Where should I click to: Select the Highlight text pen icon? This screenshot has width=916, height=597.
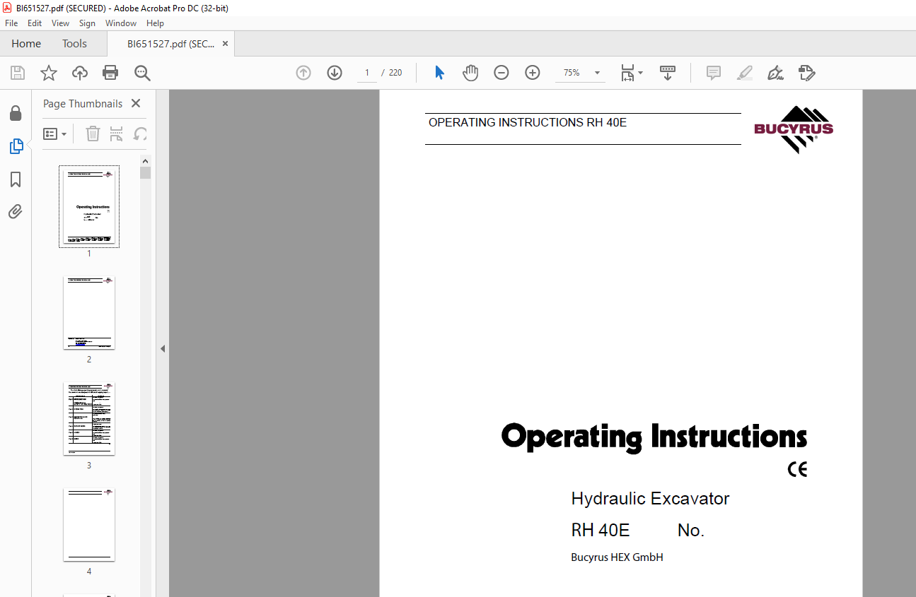pyautogui.click(x=744, y=73)
